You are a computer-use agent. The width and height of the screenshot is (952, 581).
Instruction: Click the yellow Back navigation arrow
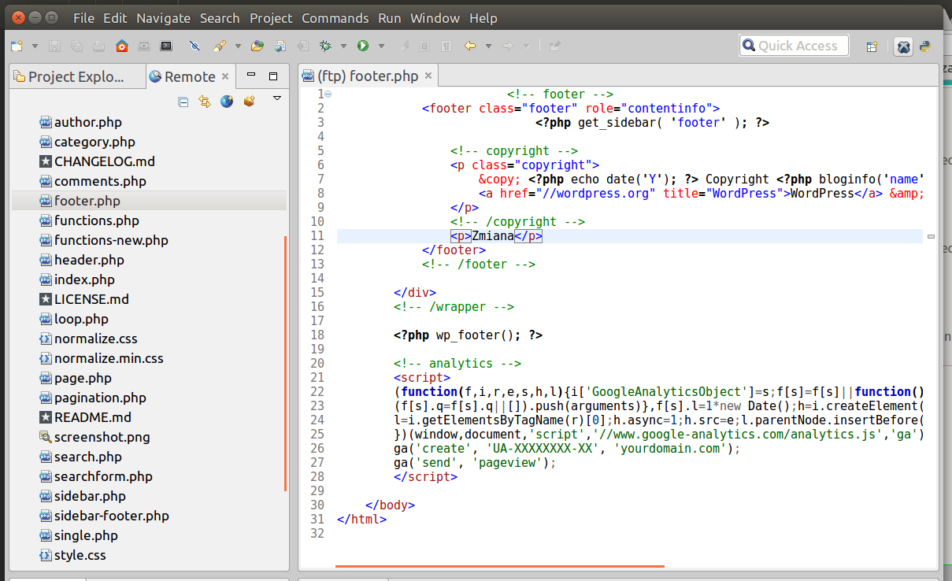tap(470, 46)
